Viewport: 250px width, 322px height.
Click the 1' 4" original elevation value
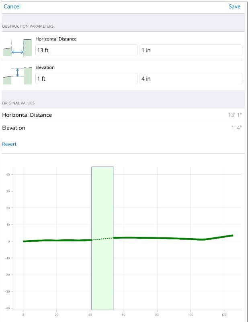(236, 128)
